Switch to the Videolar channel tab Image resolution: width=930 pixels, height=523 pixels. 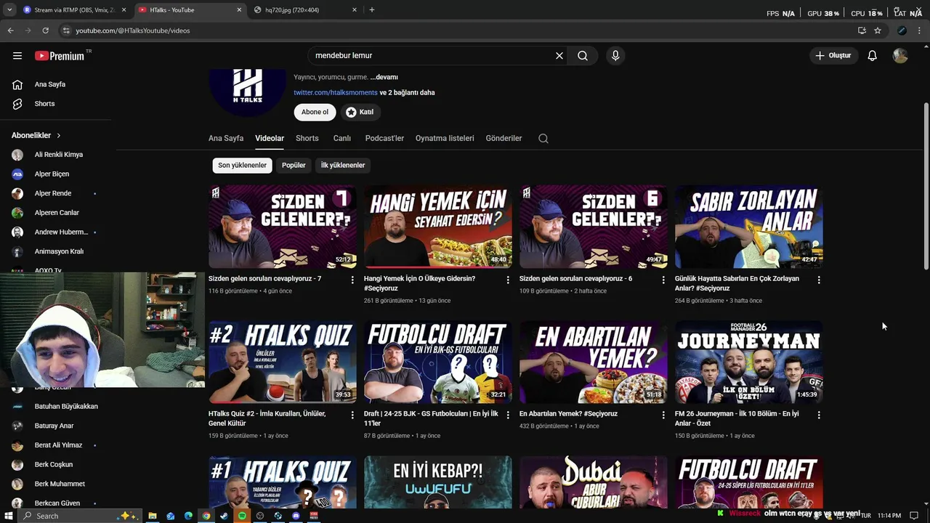[270, 138]
